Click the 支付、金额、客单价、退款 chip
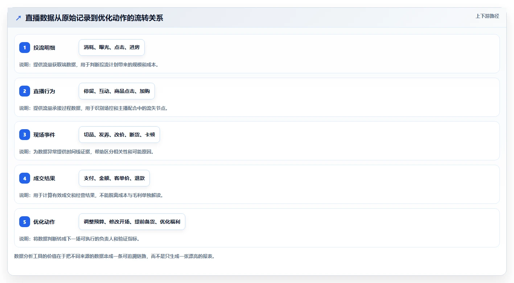This screenshot has width=514, height=283. point(114,178)
